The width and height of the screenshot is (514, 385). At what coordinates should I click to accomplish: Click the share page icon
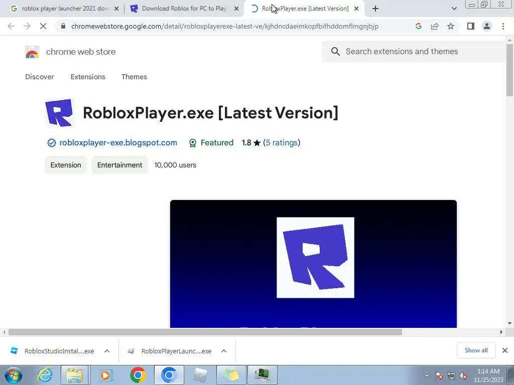(x=435, y=26)
